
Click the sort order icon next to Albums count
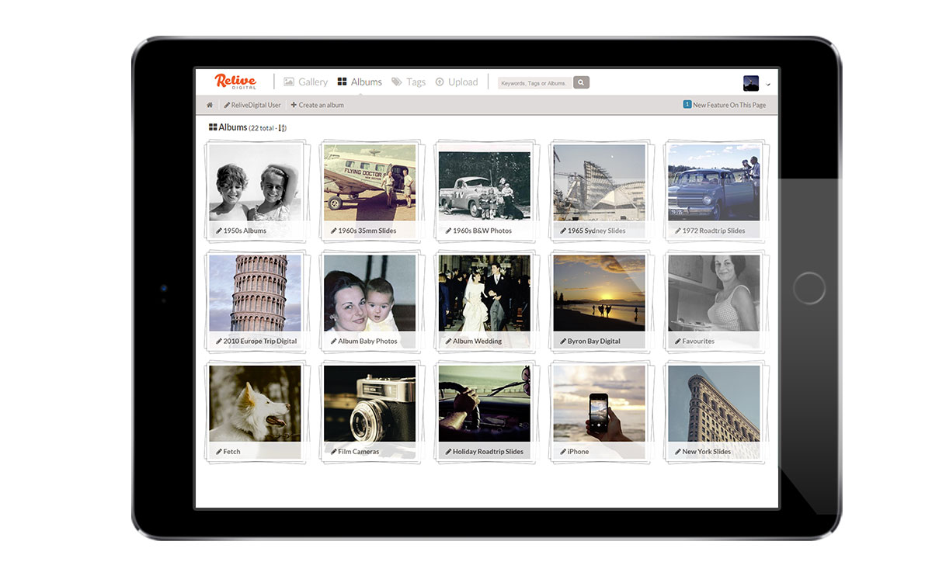click(x=281, y=127)
